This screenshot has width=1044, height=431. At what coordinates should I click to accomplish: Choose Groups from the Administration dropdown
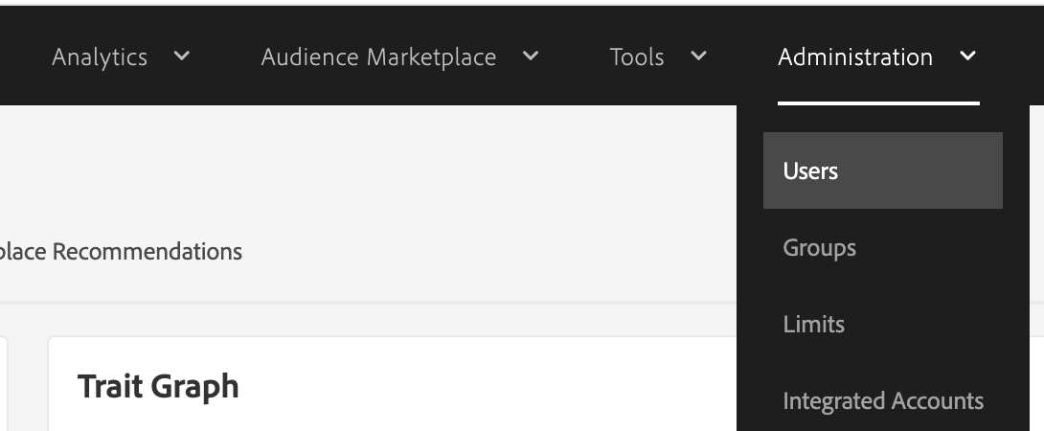click(819, 248)
